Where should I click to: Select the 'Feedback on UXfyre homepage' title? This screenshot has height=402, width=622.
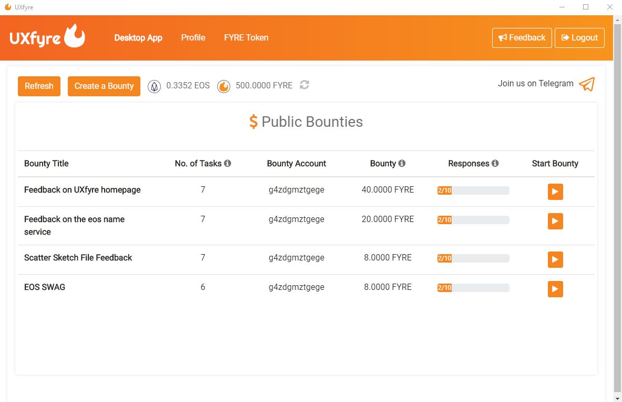[x=83, y=190]
